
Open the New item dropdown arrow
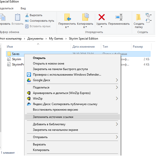click(151, 15)
